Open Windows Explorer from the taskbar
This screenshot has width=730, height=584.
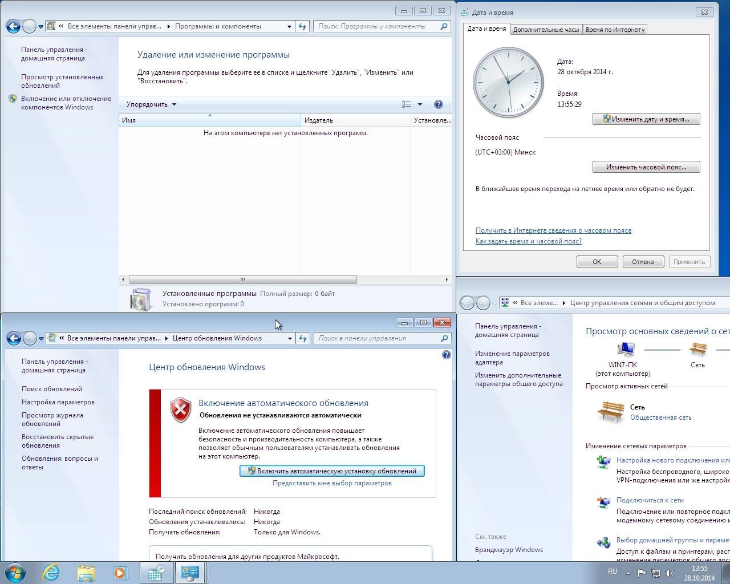point(86,573)
